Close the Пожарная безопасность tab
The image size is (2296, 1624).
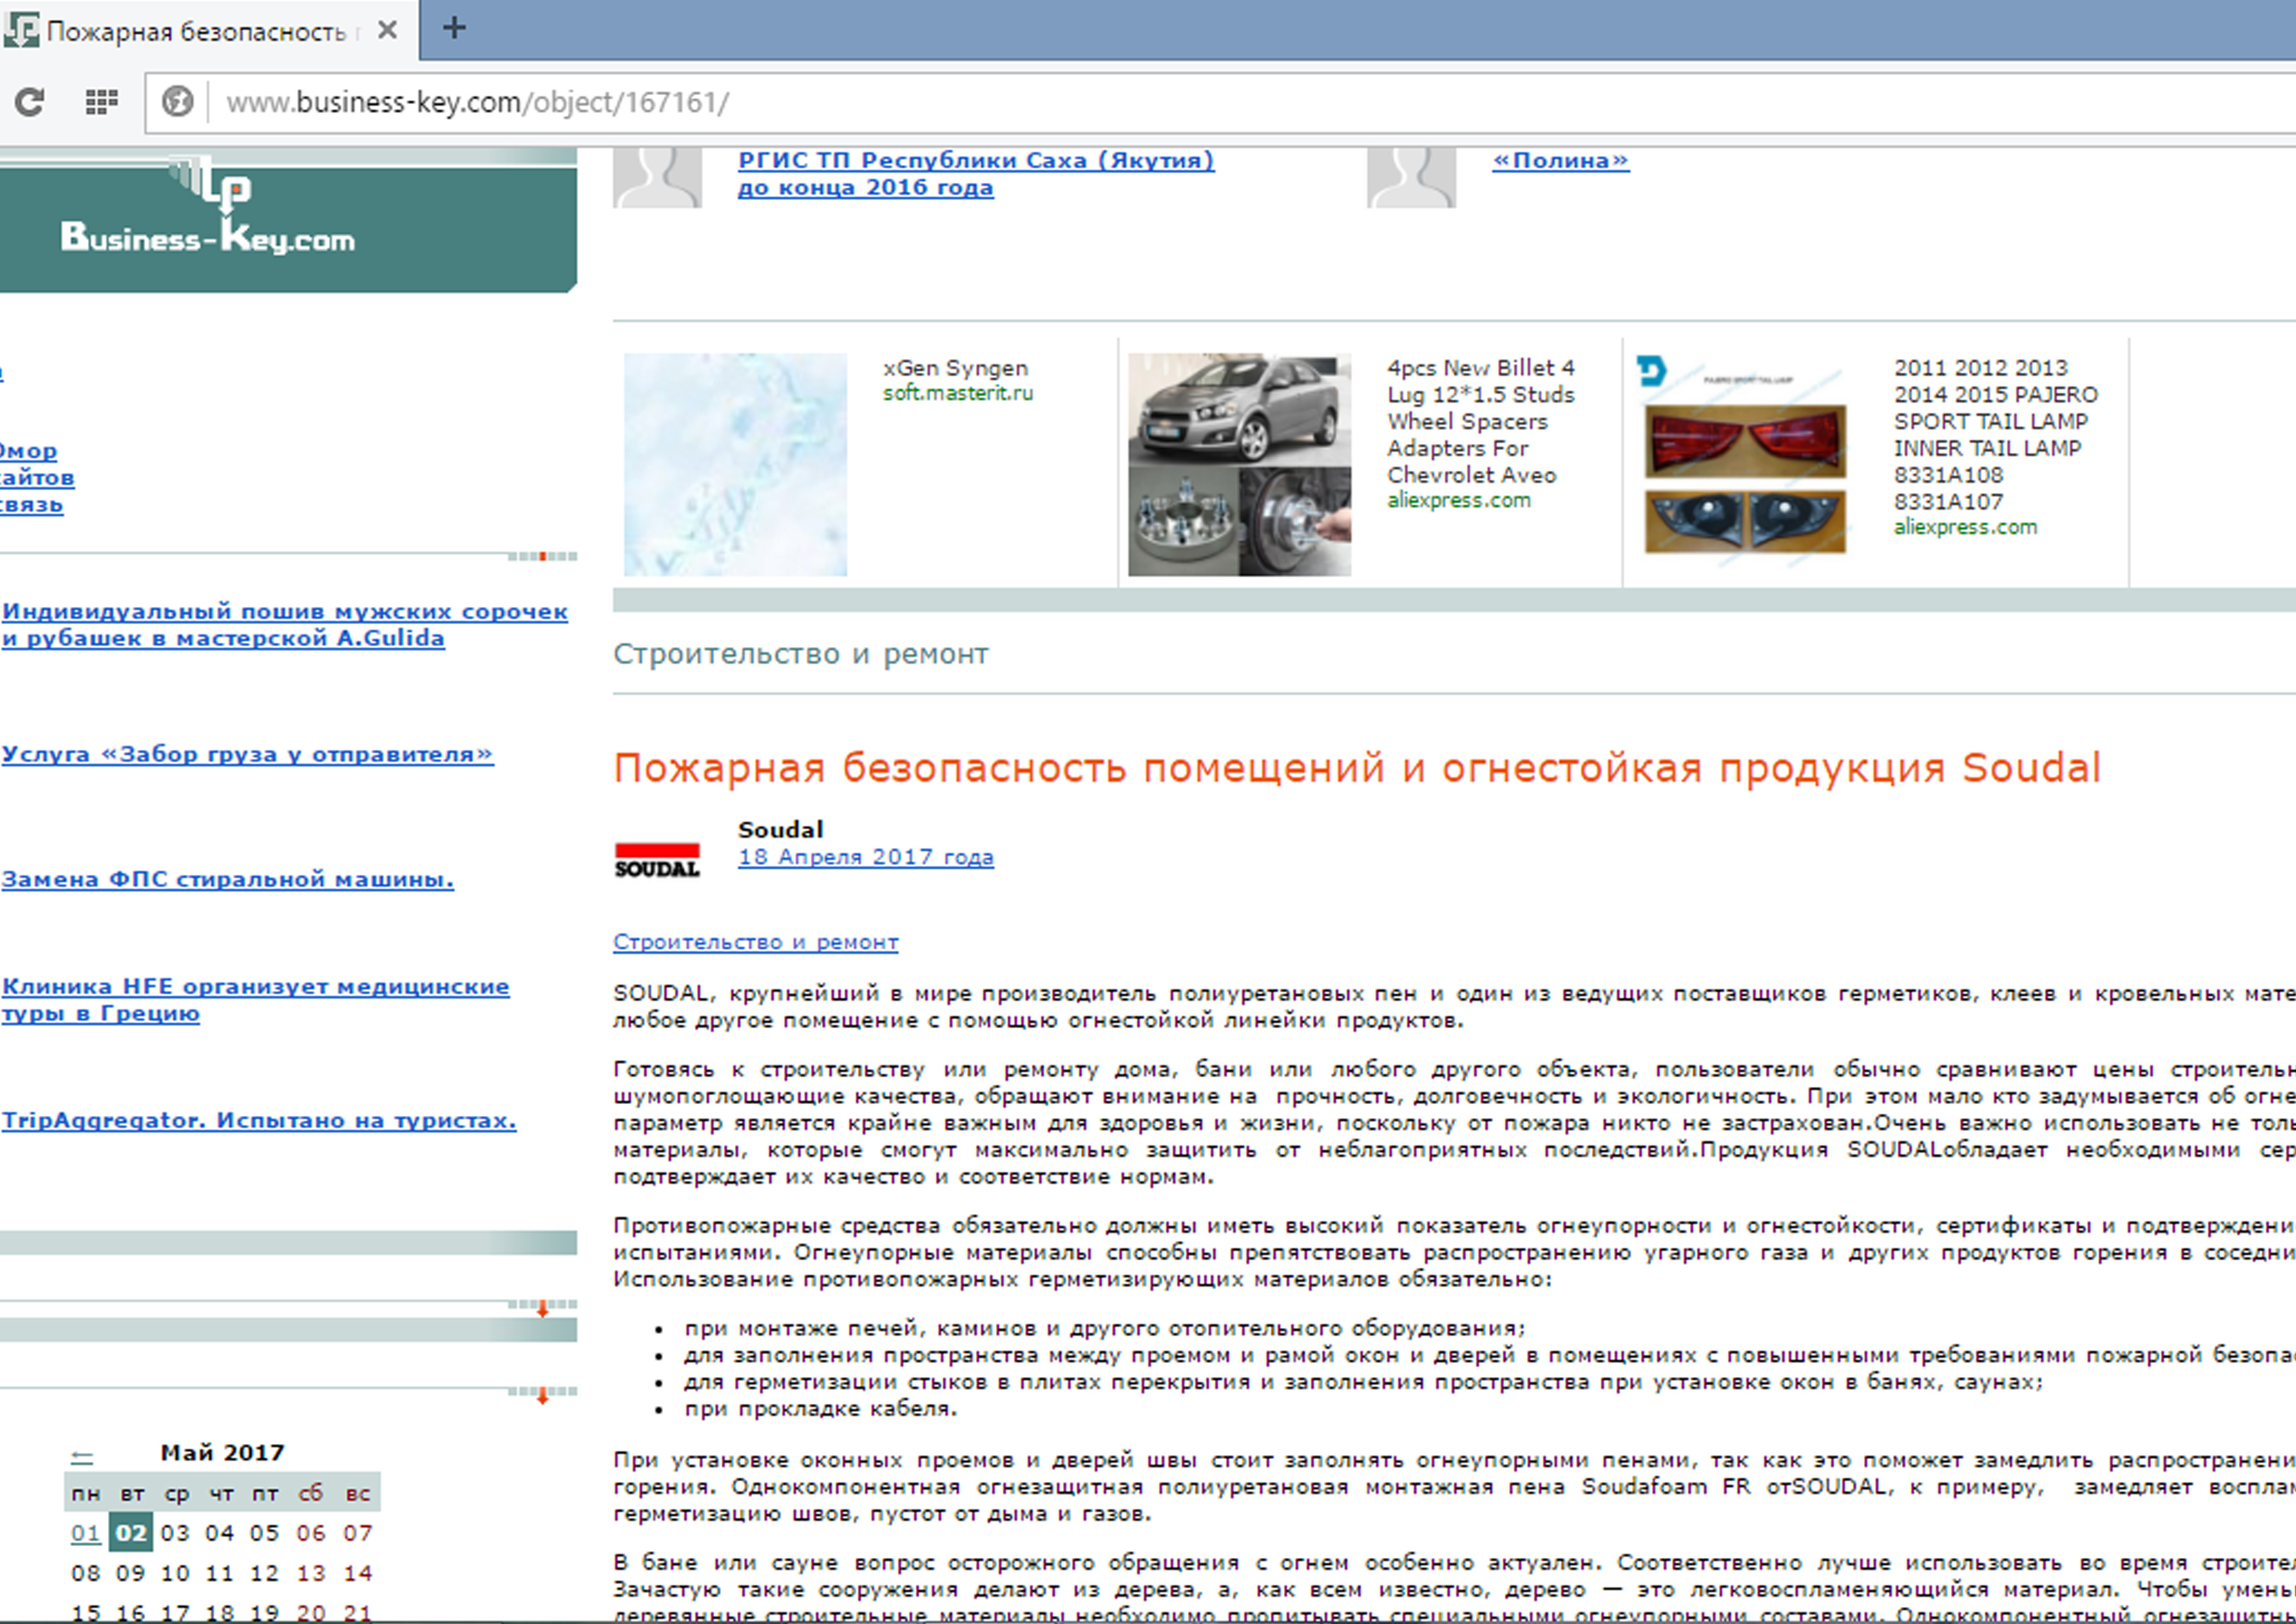(387, 31)
